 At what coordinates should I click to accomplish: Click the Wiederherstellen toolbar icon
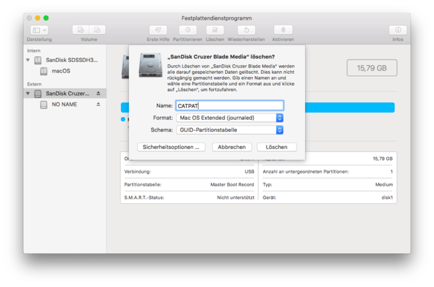[246, 30]
